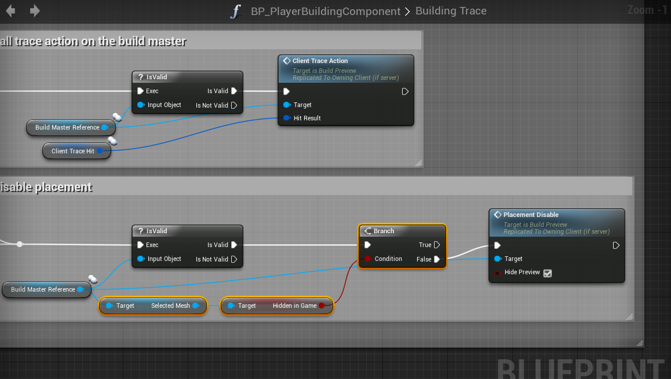This screenshot has width=671, height=379.
Task: Click the Branch True output pin
Action: coord(437,245)
